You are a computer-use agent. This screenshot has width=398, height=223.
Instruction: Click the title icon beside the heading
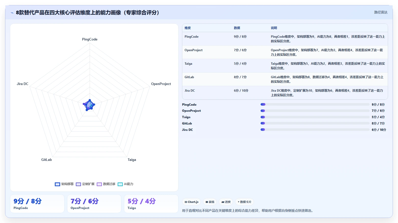coord(12,13)
